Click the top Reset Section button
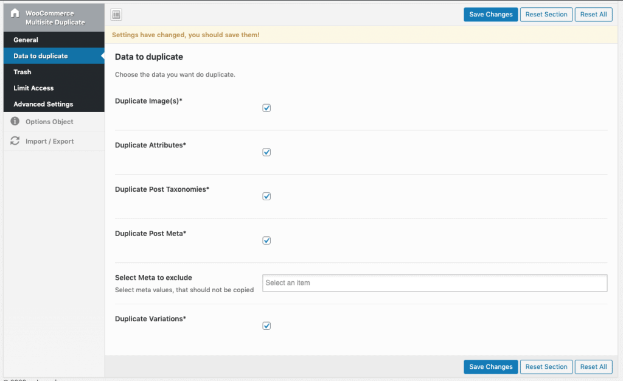This screenshot has width=623, height=381. click(546, 15)
